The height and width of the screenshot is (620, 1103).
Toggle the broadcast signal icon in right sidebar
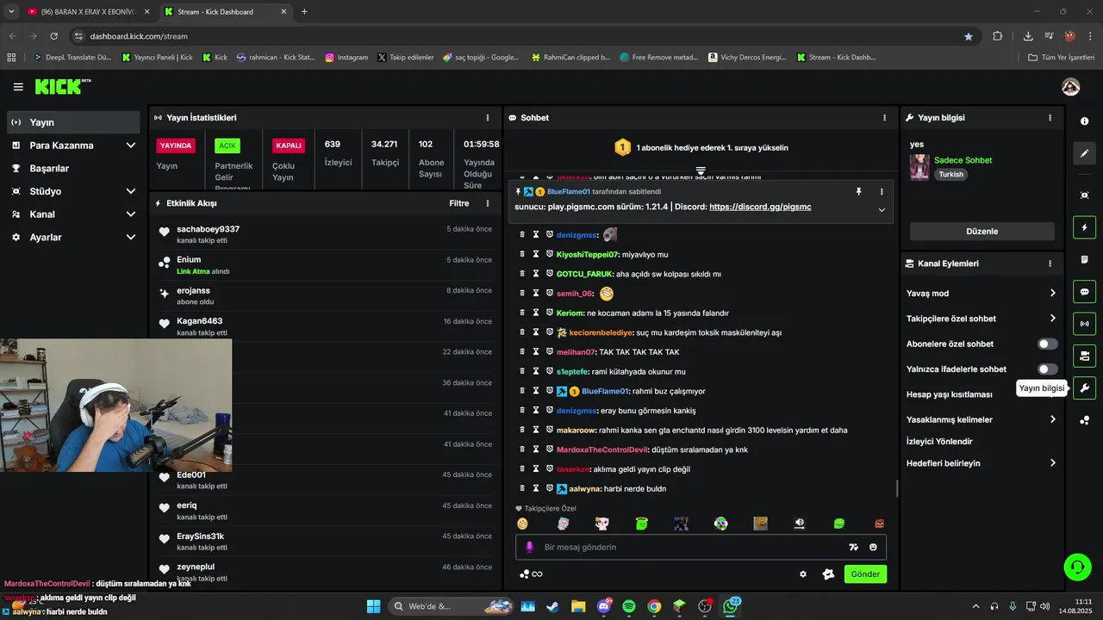1085,324
